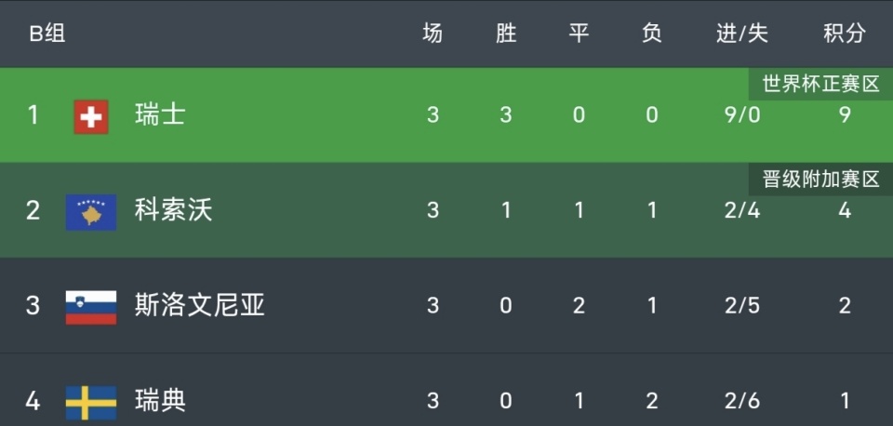Click the B组 group label
Image resolution: width=893 pixels, height=426 pixels.
(x=47, y=34)
